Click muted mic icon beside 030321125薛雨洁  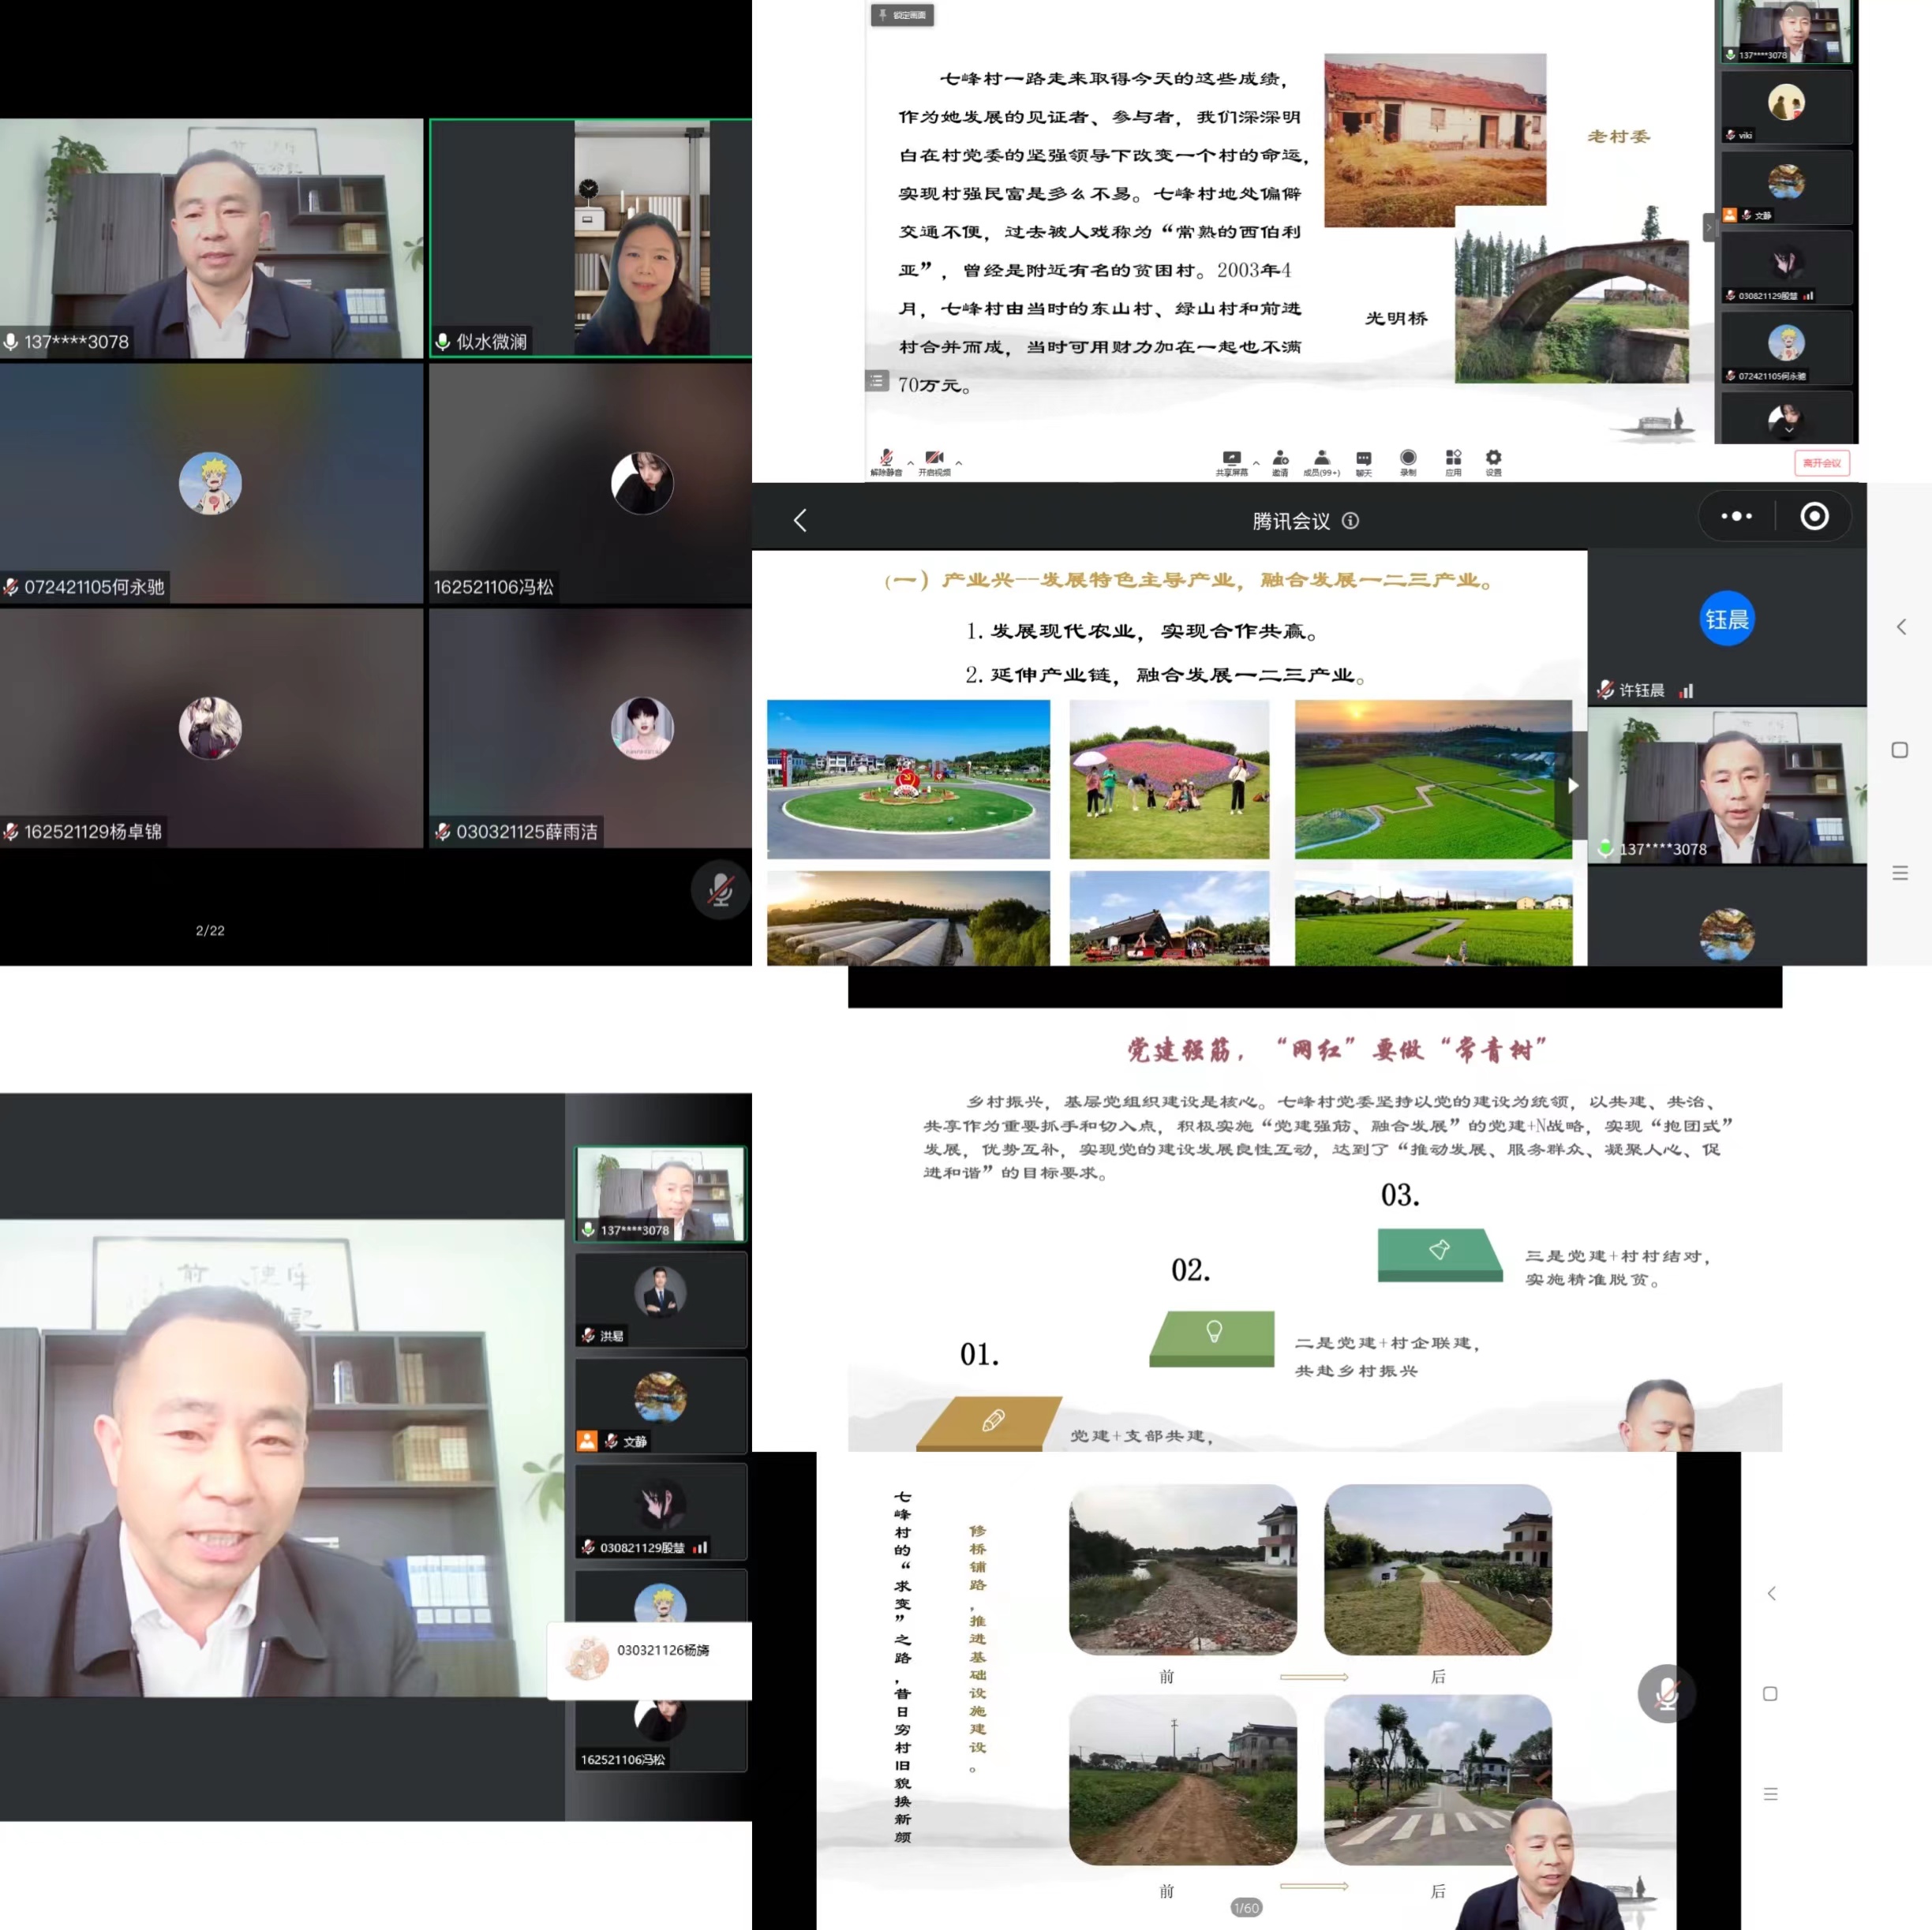click(x=442, y=831)
